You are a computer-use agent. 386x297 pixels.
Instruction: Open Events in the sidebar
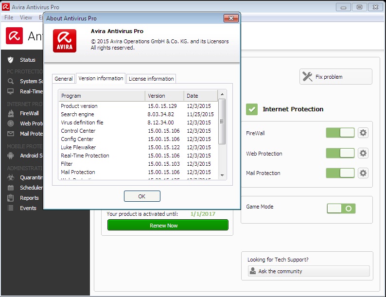click(28, 208)
